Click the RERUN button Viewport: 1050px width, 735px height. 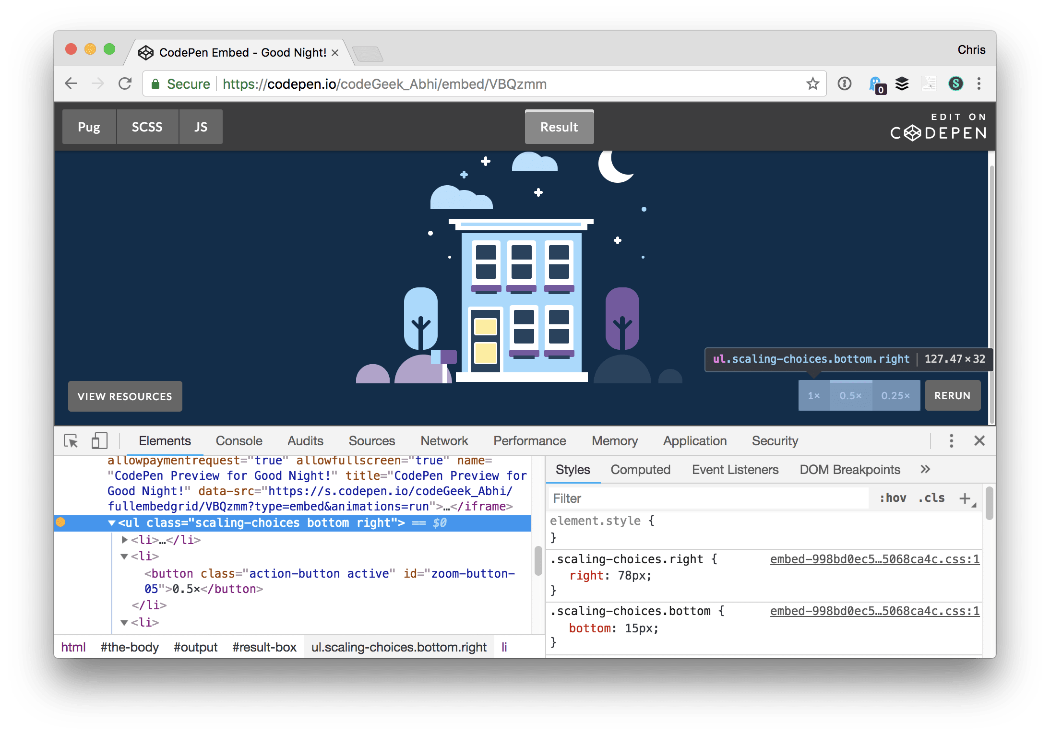point(953,395)
